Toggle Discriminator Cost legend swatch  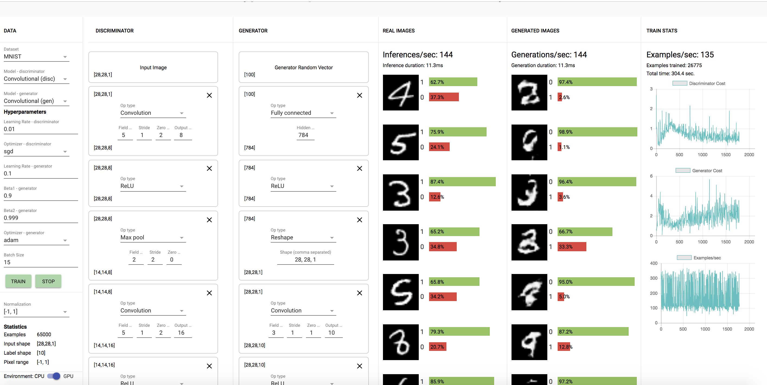pyautogui.click(x=679, y=84)
